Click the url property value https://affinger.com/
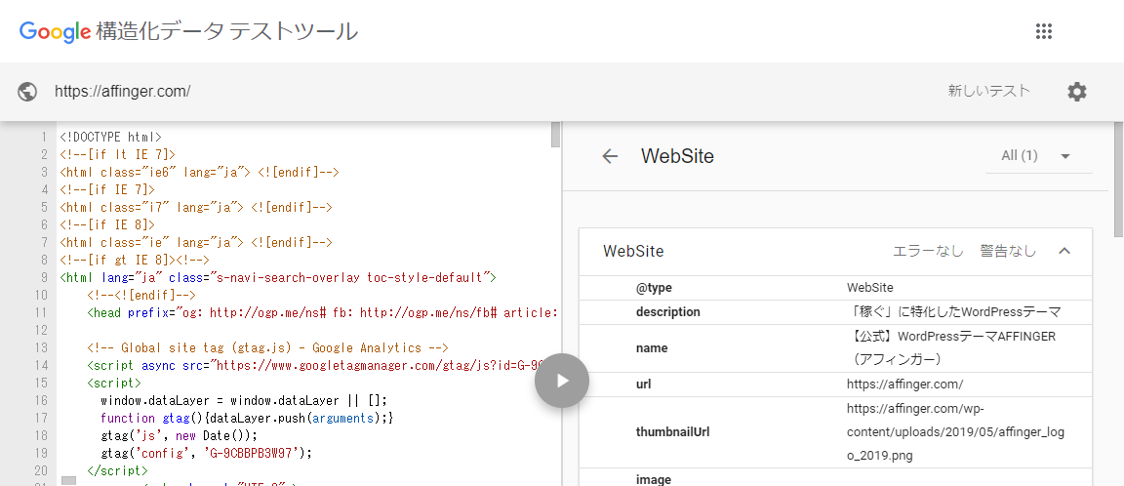The width and height of the screenshot is (1124, 486). click(904, 385)
